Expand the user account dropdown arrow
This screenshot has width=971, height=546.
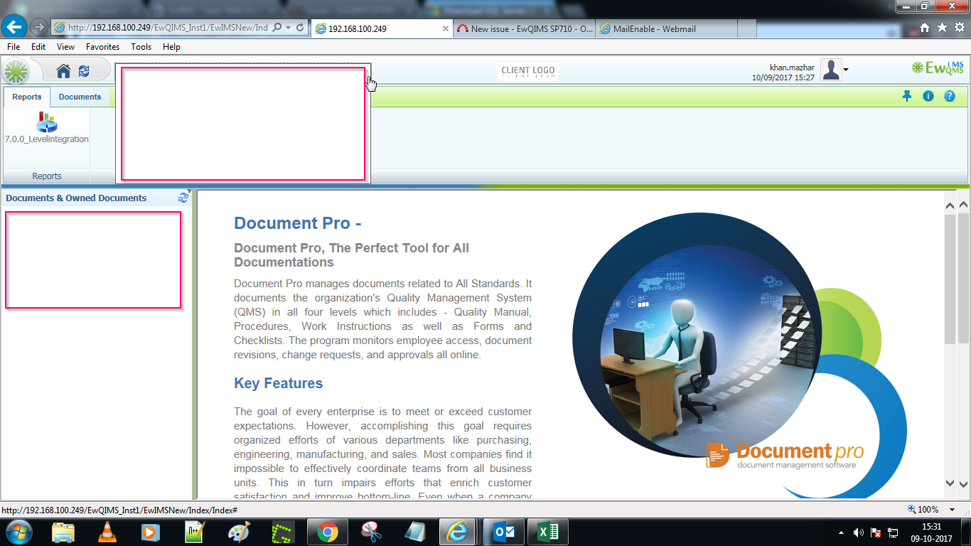click(x=846, y=70)
